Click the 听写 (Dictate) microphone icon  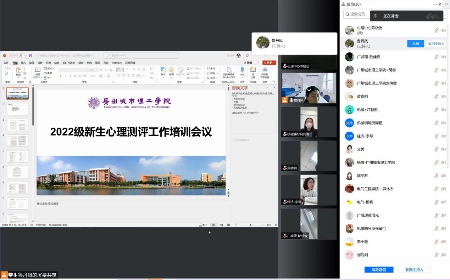coord(242,70)
